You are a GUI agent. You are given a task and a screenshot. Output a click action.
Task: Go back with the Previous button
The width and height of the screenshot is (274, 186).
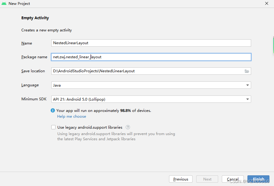tap(181, 179)
